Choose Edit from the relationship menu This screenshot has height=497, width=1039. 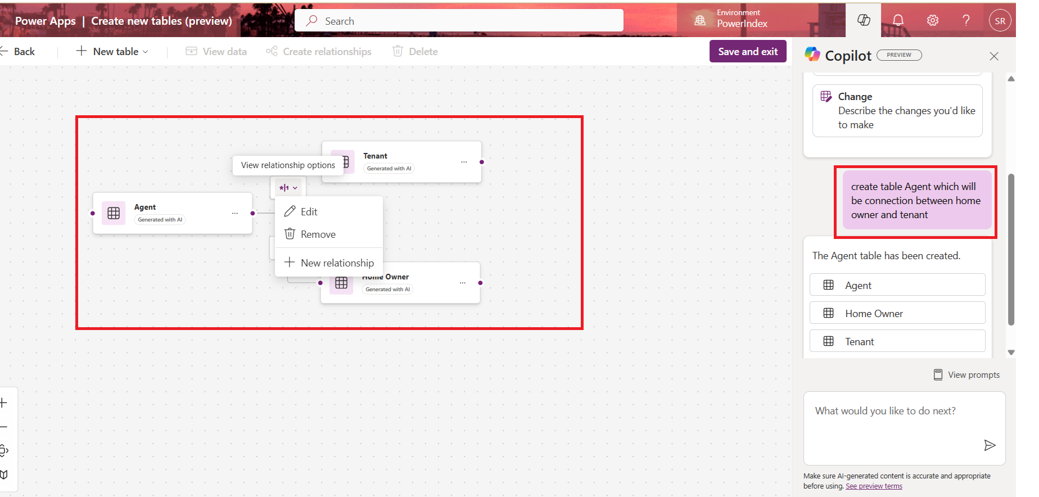(x=309, y=212)
